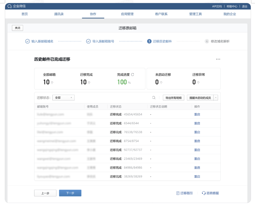The image size is (255, 208).
Task: Click the 导出所有明细 button
Action: pos(173,97)
